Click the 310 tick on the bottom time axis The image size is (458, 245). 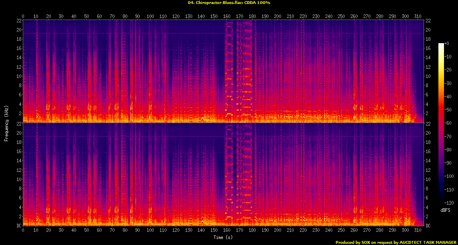point(417,230)
